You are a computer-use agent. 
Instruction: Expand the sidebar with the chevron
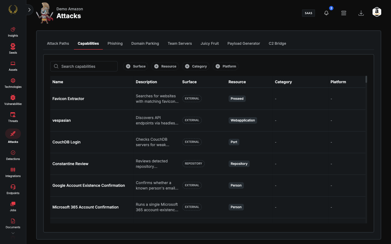(x=29, y=10)
